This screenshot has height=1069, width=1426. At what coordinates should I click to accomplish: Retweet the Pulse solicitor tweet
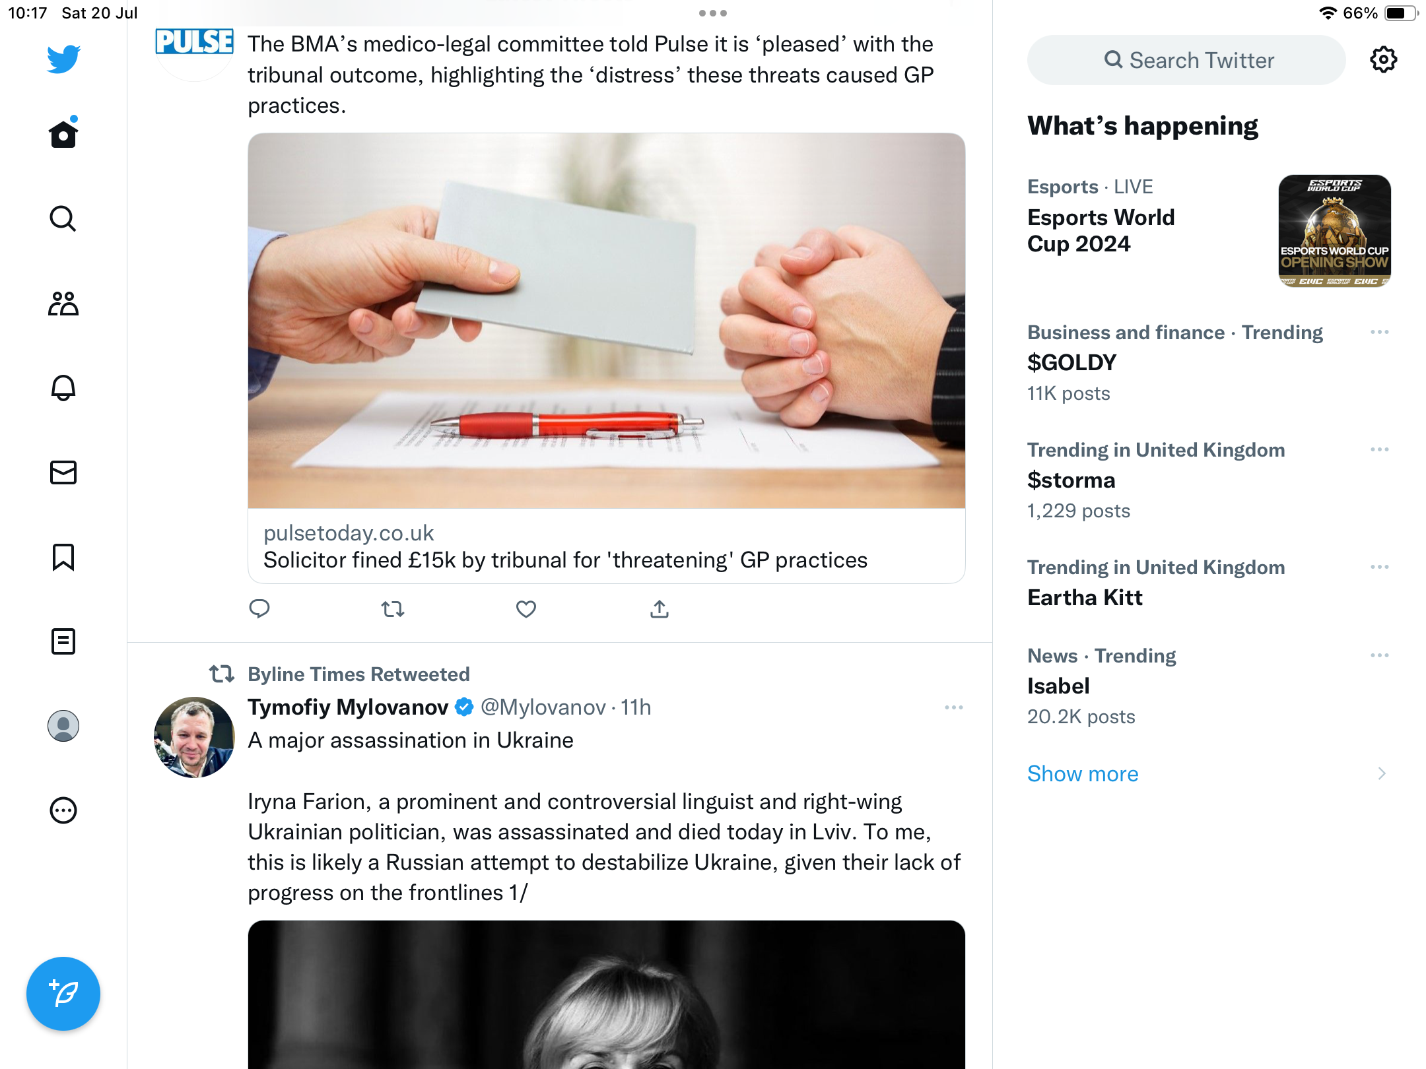[x=393, y=608]
